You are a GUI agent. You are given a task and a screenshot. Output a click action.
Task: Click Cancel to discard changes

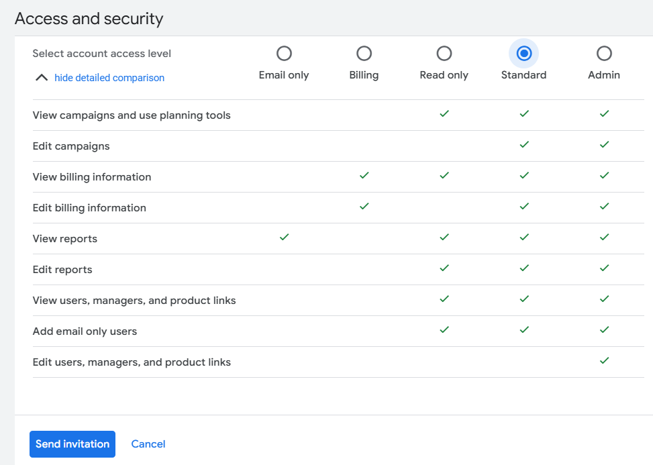tap(148, 444)
